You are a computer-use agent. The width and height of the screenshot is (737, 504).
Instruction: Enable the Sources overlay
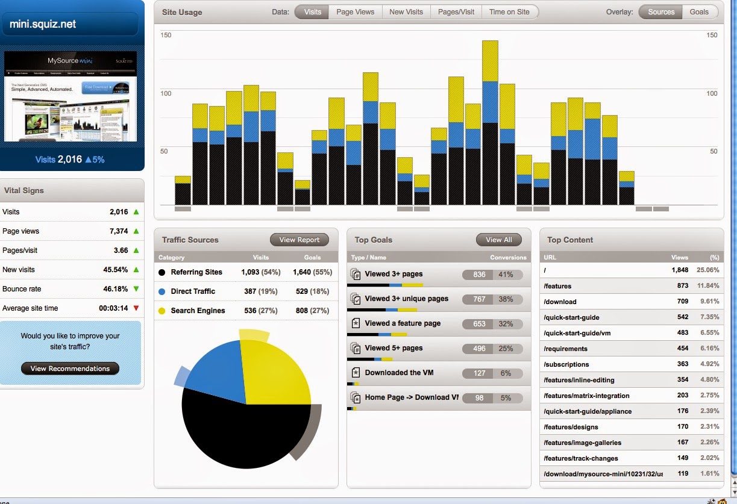coord(660,11)
